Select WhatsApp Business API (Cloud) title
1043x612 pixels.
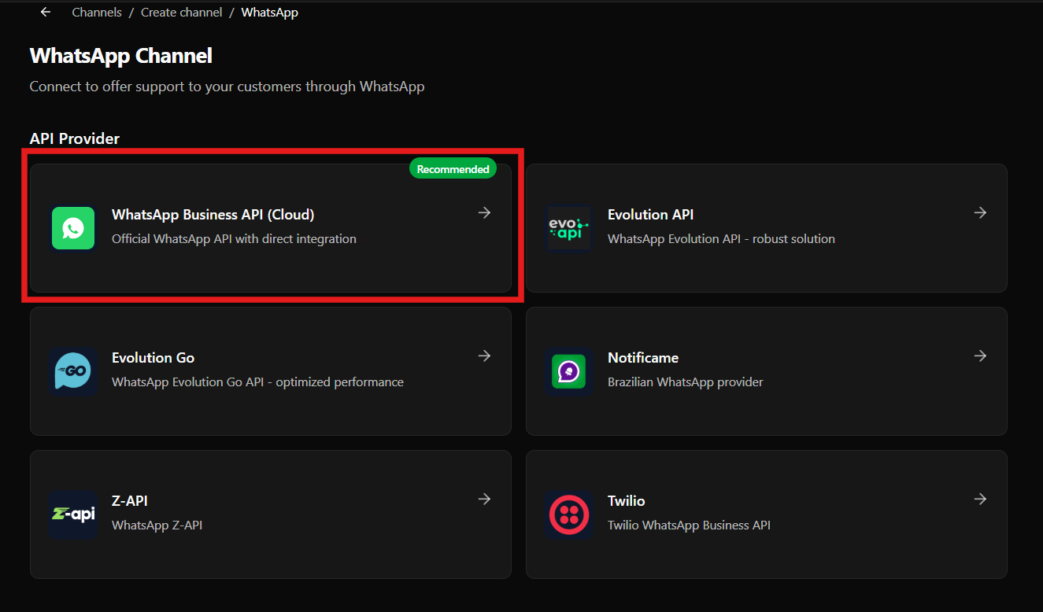point(213,214)
